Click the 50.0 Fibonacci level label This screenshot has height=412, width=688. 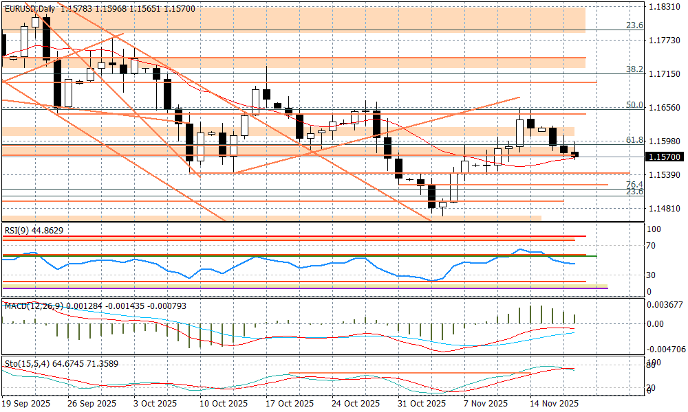[634, 104]
